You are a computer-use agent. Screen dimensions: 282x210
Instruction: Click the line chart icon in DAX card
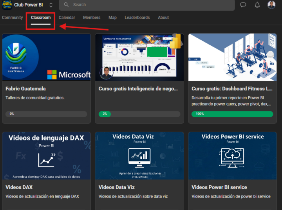(x=47, y=160)
